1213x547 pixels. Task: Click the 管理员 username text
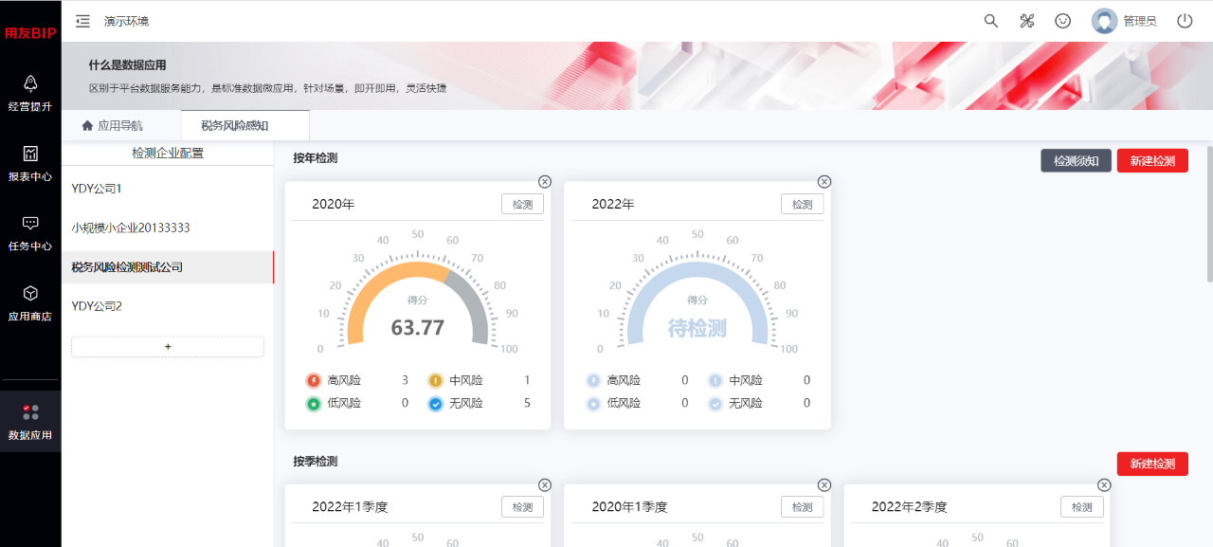1140,21
